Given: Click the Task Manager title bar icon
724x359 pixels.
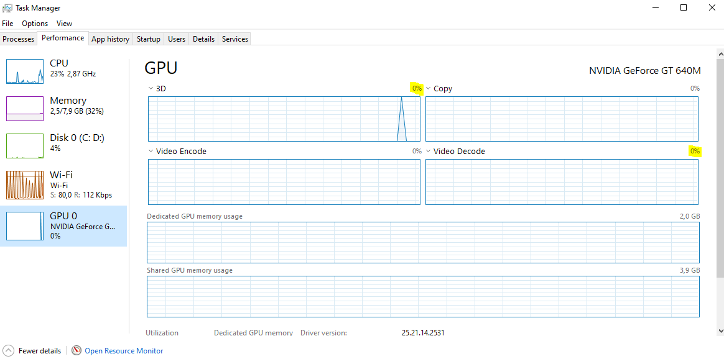Looking at the screenshot, I should click(7, 8).
